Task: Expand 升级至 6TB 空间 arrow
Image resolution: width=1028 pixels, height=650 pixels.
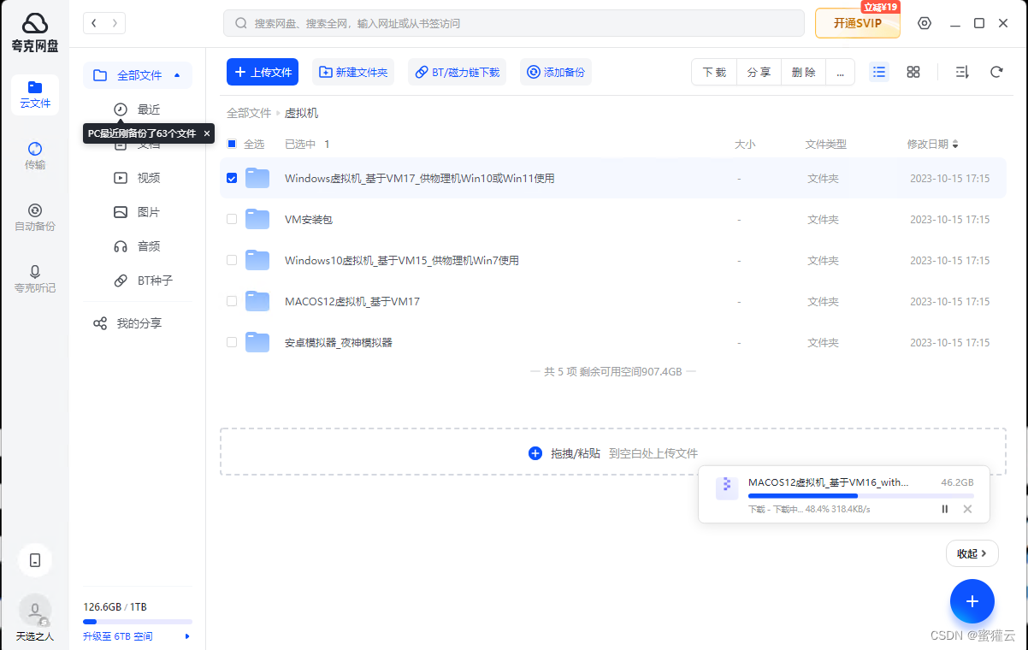Action: coord(187,636)
